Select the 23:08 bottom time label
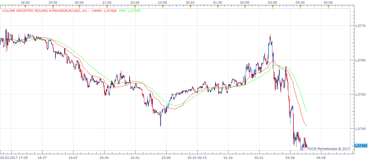The width and height of the screenshot is (370, 161). click(166, 158)
